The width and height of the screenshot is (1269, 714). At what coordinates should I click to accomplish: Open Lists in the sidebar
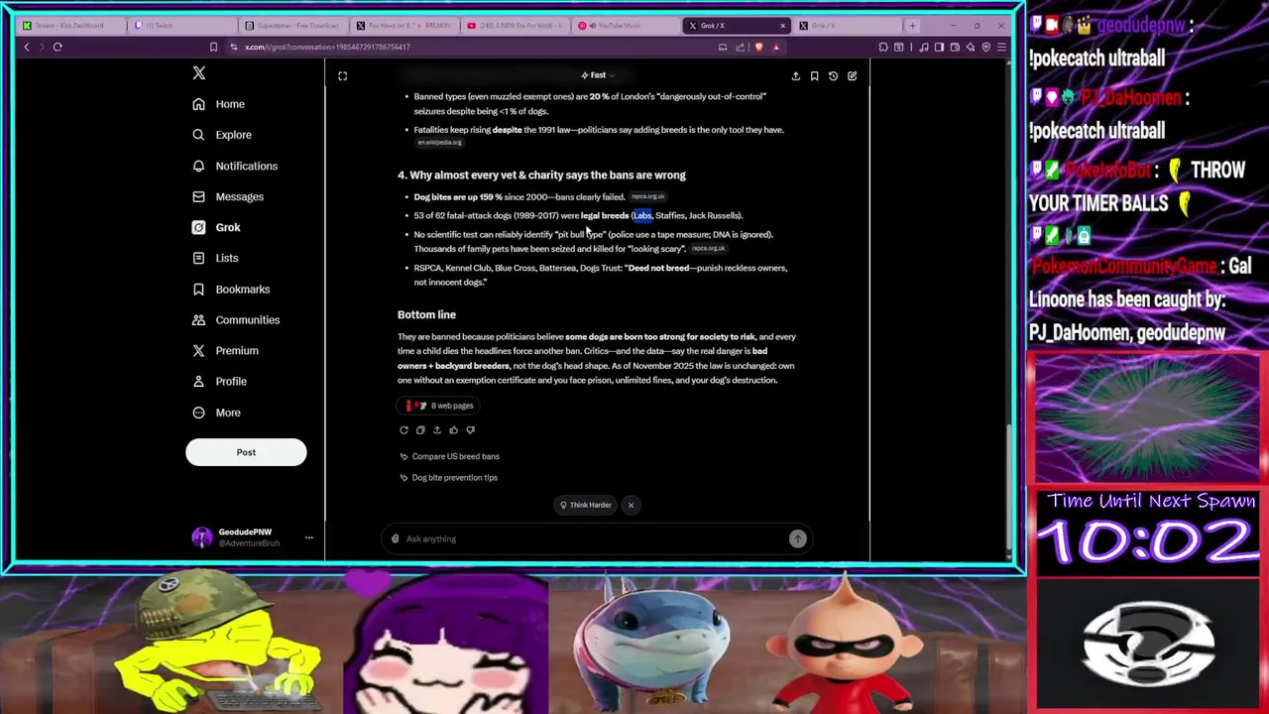(x=215, y=258)
